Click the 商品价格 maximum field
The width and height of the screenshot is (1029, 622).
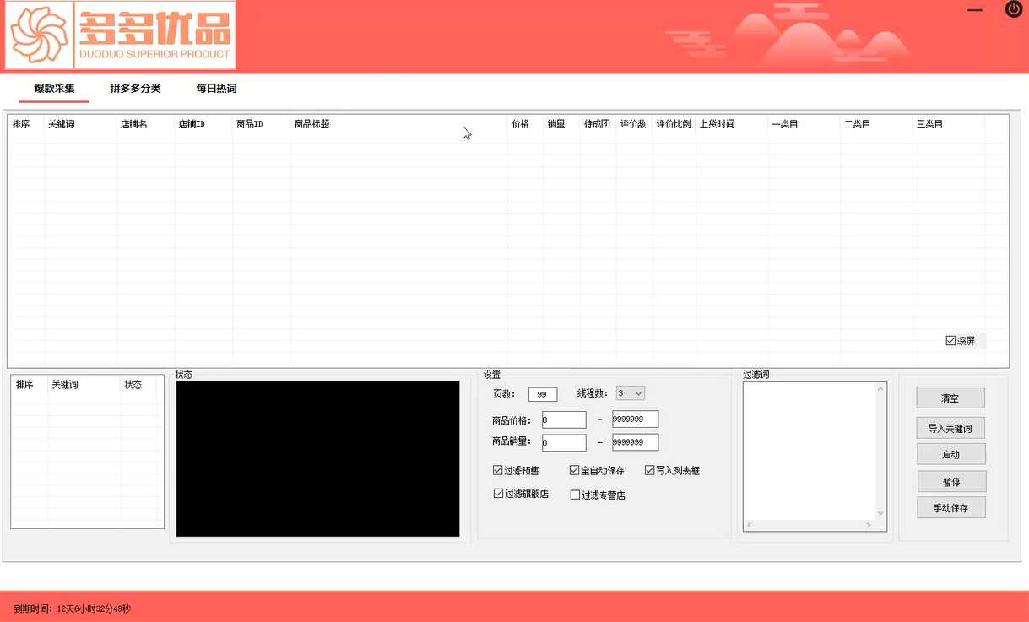coord(635,419)
